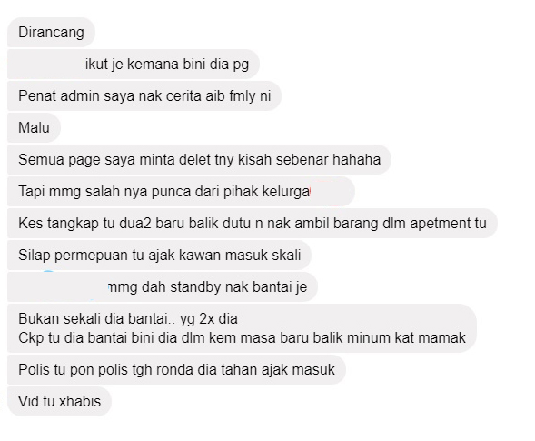The width and height of the screenshot is (535, 441).
Task: Select the 'Tapi mmg salah nya punca' message
Action: coord(181,191)
